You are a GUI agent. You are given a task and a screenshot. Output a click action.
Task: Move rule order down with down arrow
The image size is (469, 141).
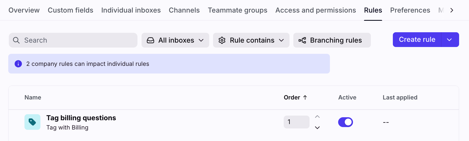click(x=317, y=128)
